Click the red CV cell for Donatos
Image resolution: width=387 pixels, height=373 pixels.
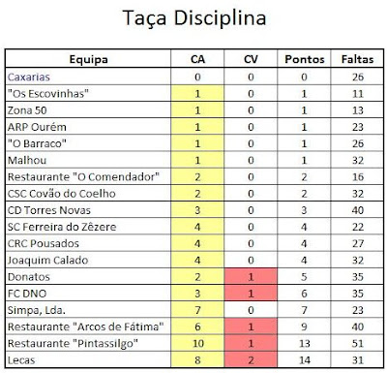tap(251, 276)
